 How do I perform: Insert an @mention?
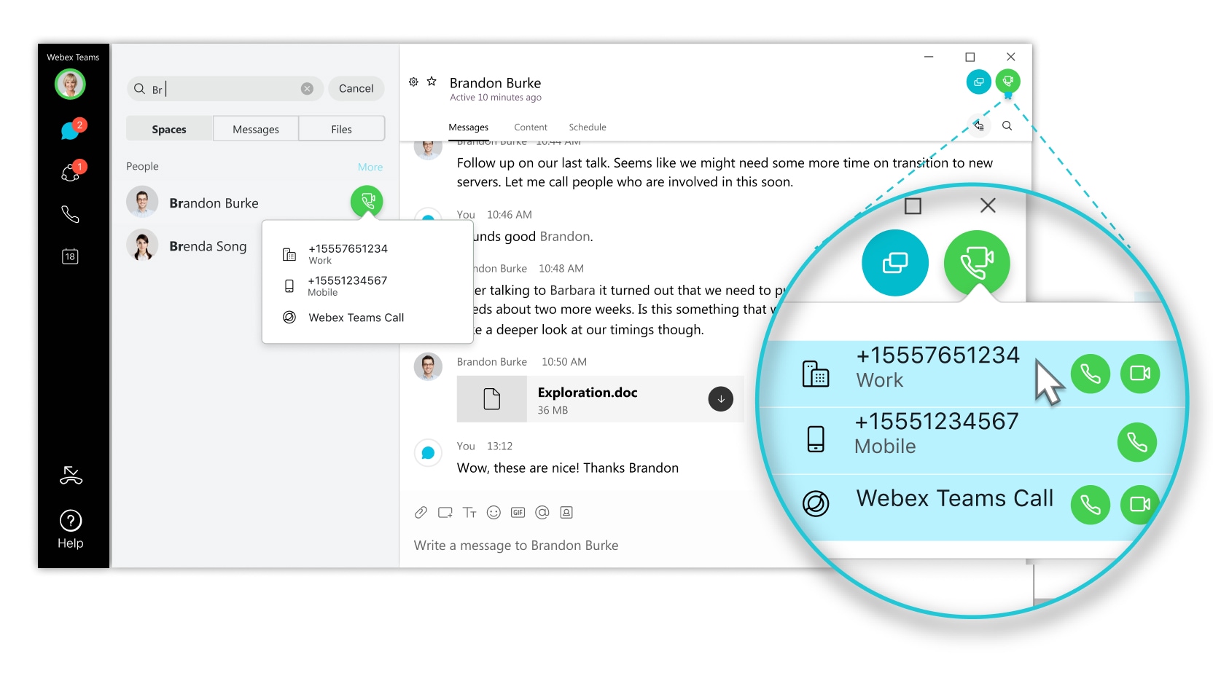tap(542, 513)
